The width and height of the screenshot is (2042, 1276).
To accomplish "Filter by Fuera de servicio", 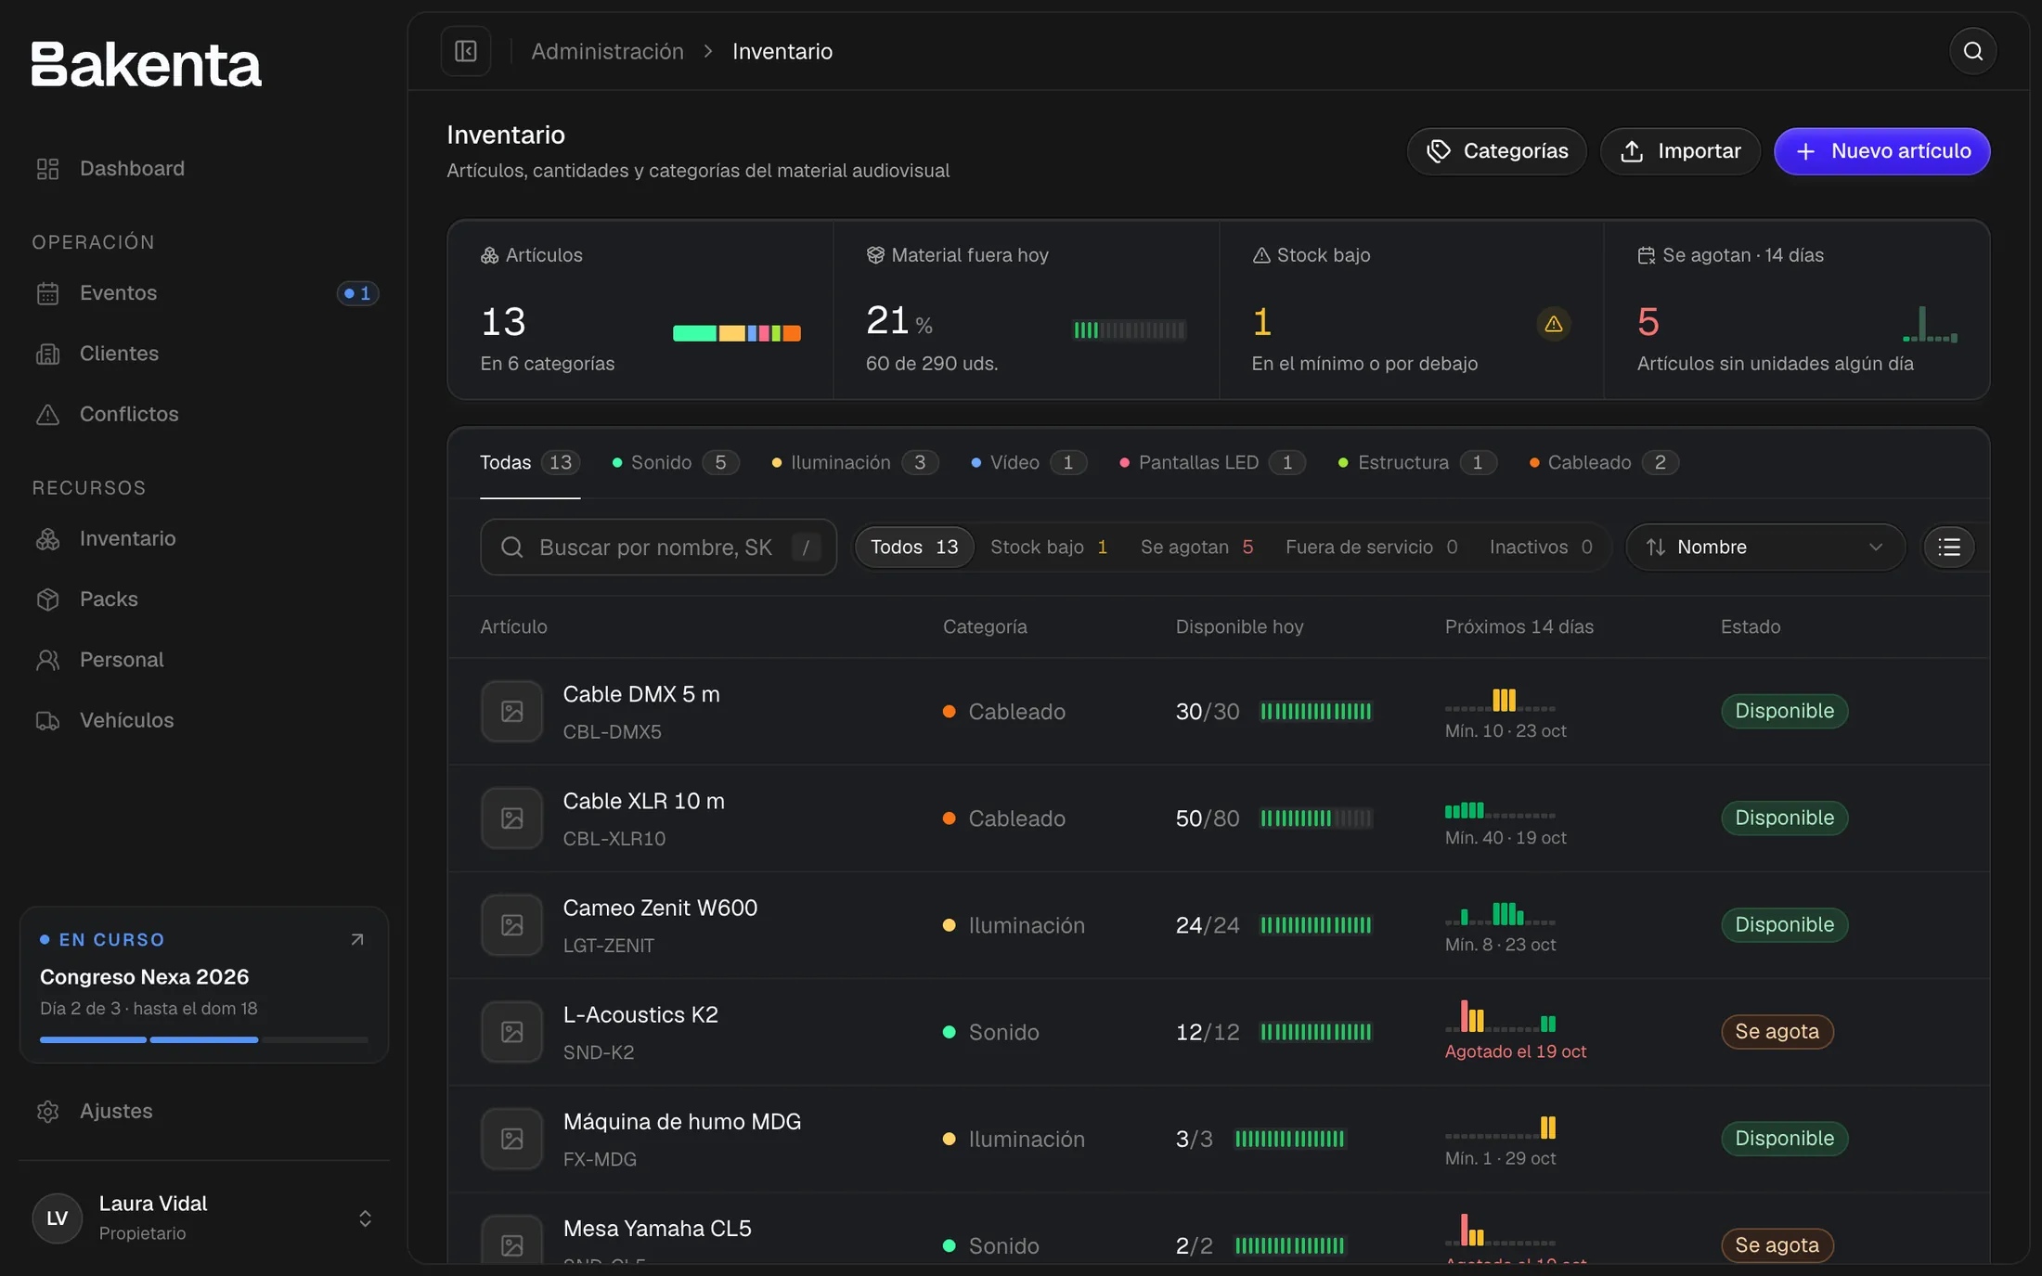I will pyautogui.click(x=1371, y=547).
